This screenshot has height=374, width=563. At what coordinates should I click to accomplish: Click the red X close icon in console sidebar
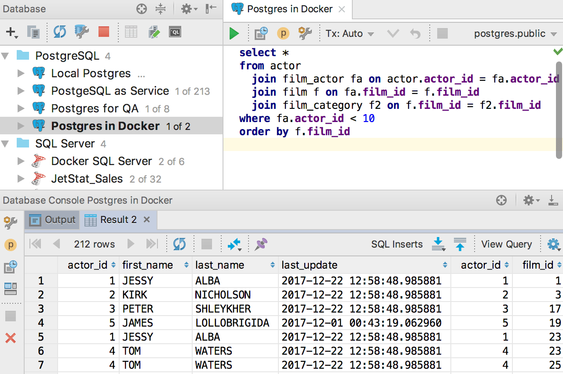(x=11, y=338)
